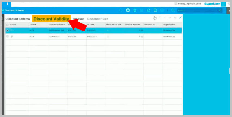Image resolution: width=232 pixels, height=117 pixels.
Task: Click the Delete trash can icon
Action: pos(135,10)
